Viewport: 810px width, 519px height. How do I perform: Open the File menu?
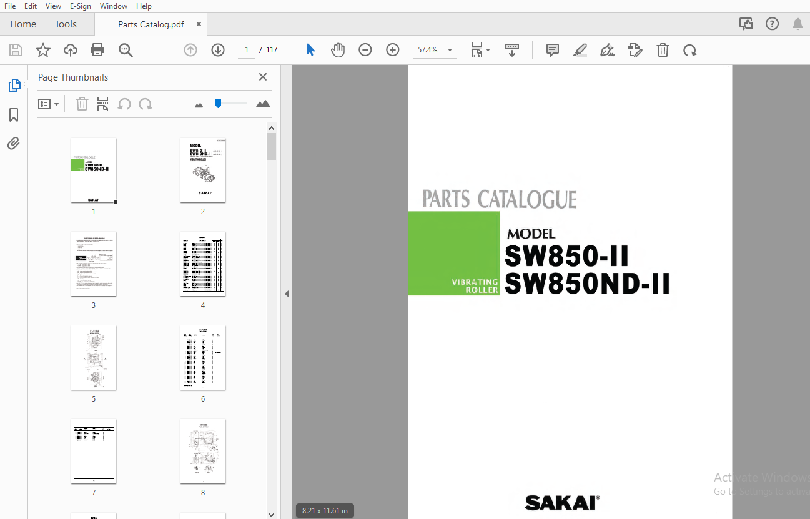[10, 6]
